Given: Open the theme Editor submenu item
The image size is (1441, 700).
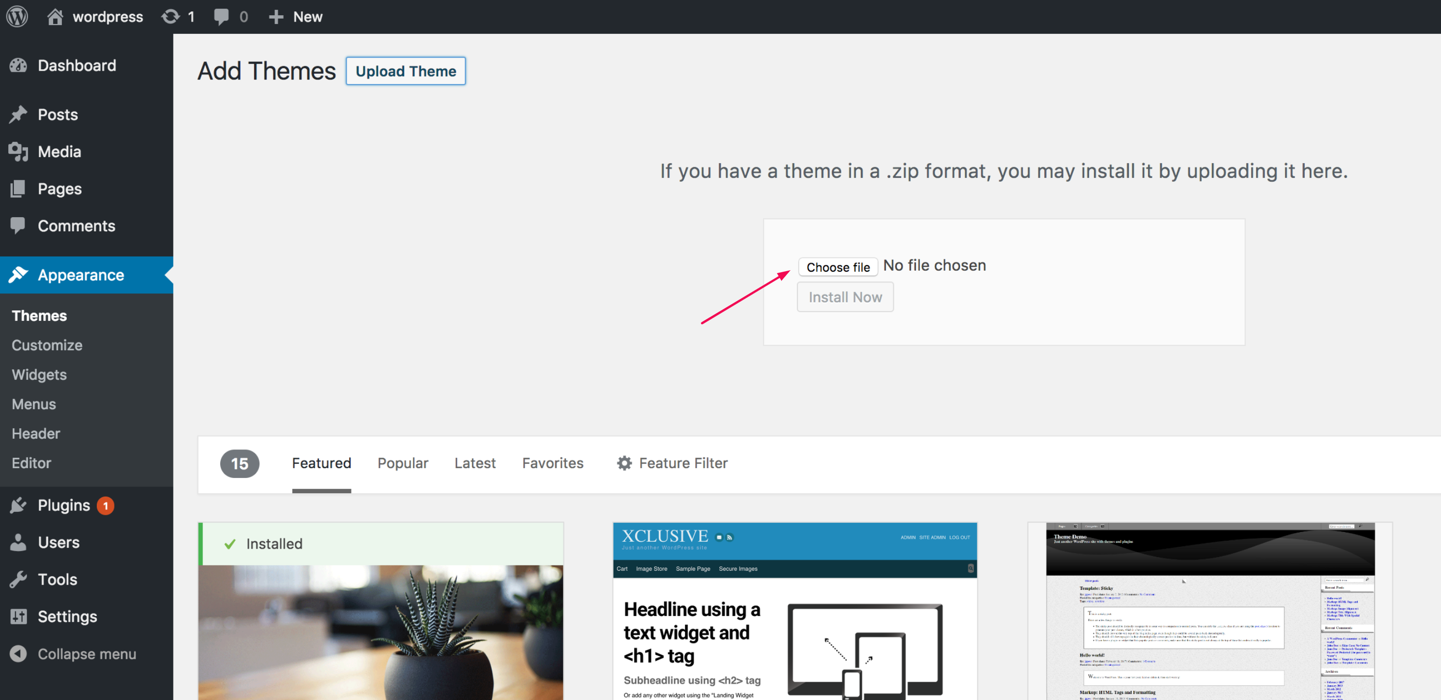Looking at the screenshot, I should pyautogui.click(x=31, y=463).
